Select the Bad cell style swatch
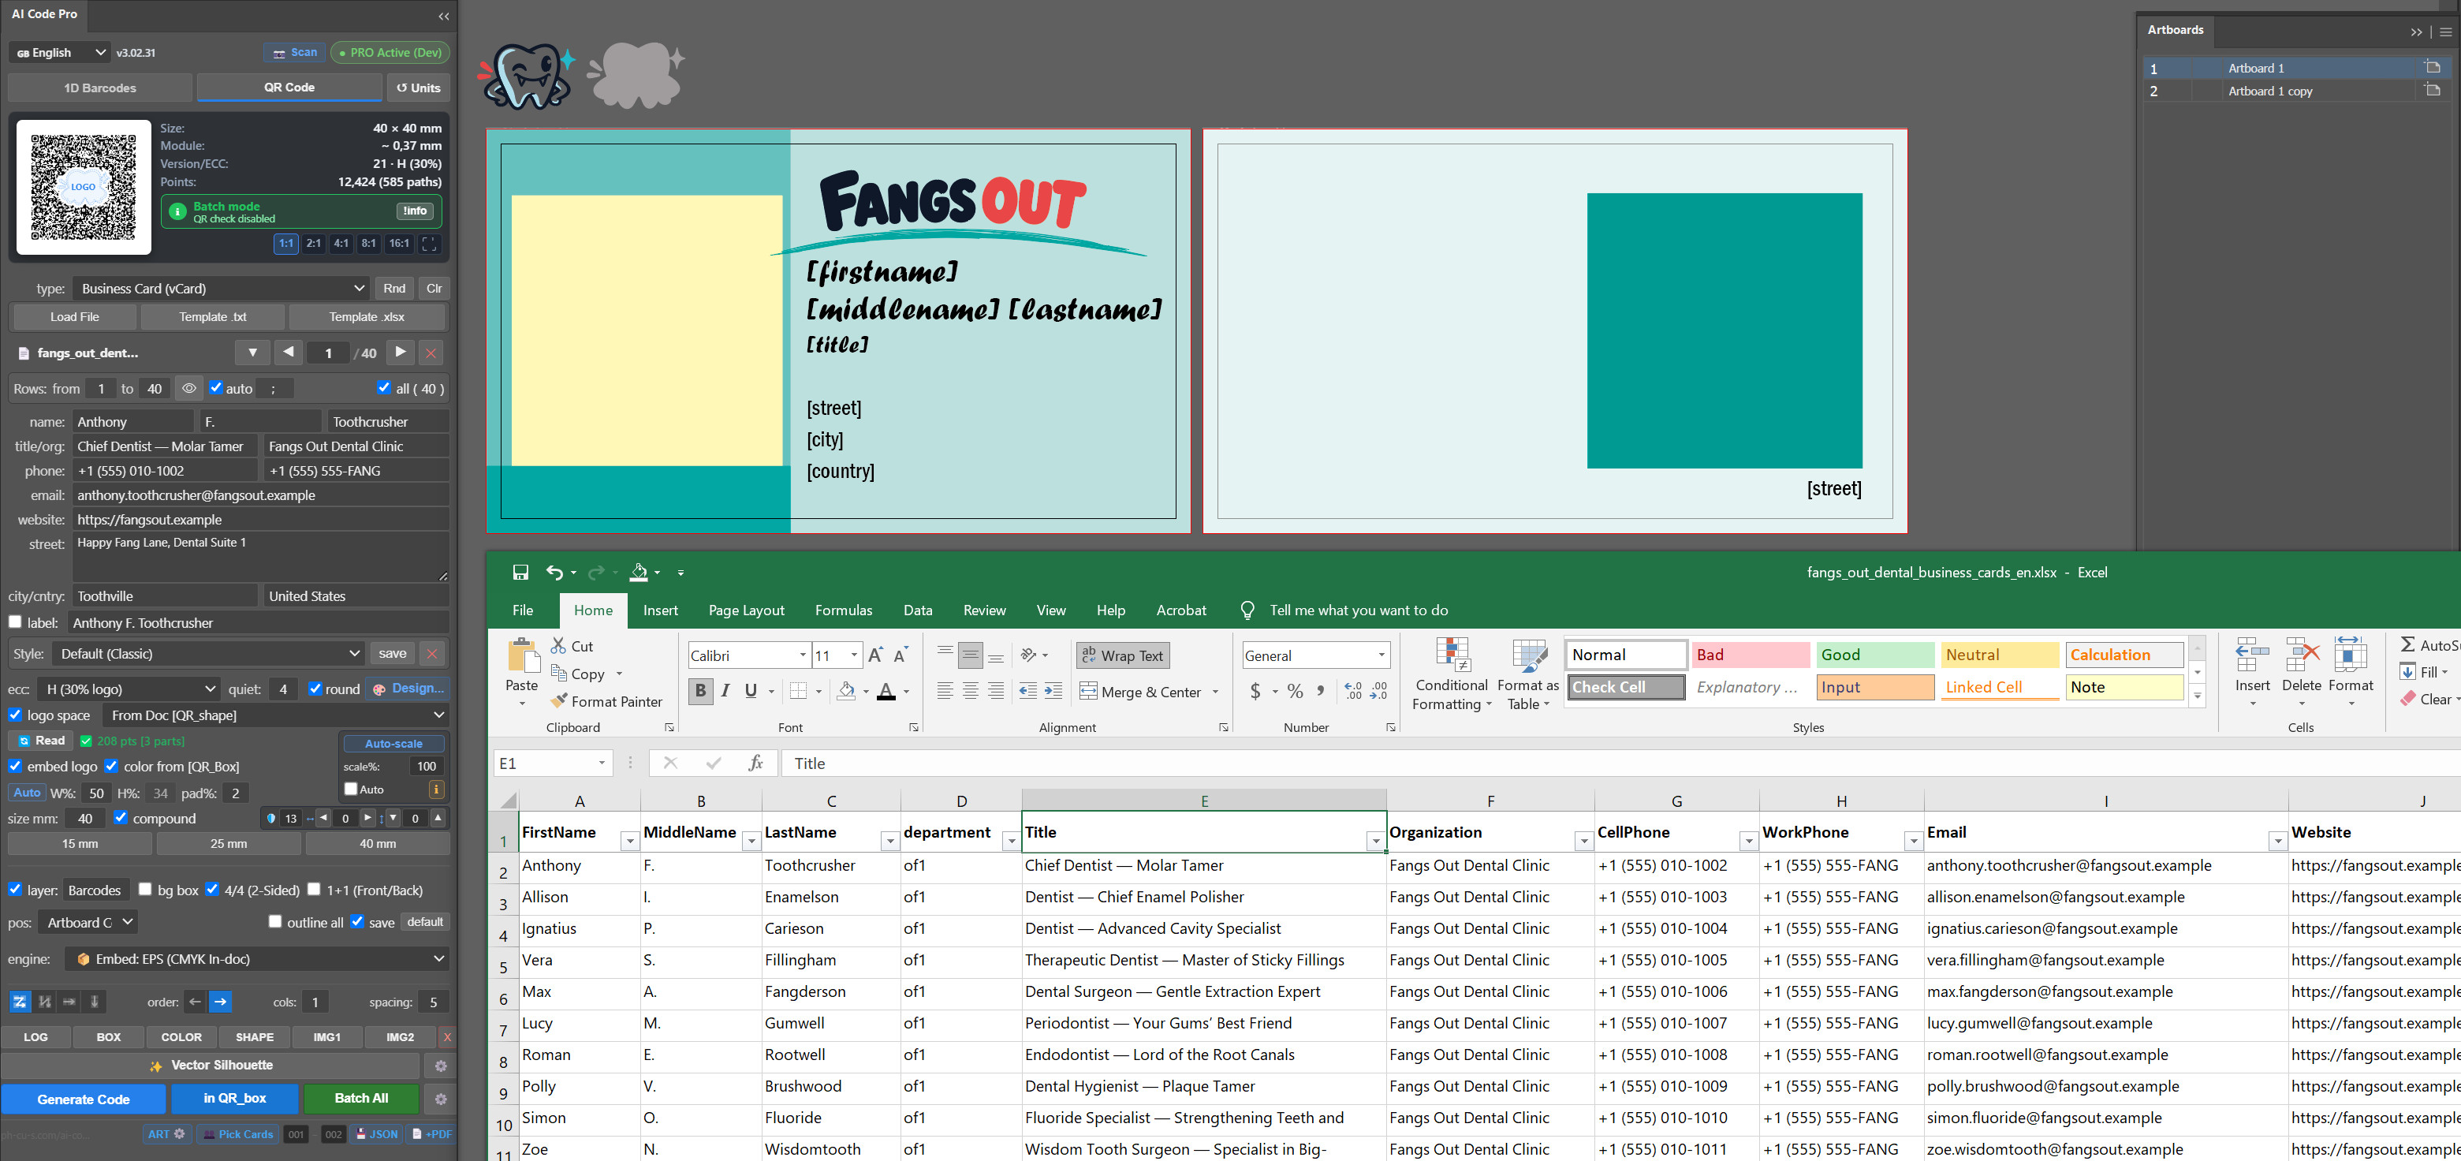Image resolution: width=2461 pixels, height=1161 pixels. 1751,655
